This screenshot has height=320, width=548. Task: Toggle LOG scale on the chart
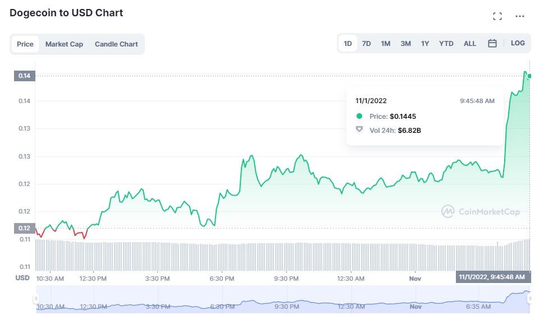(518, 43)
